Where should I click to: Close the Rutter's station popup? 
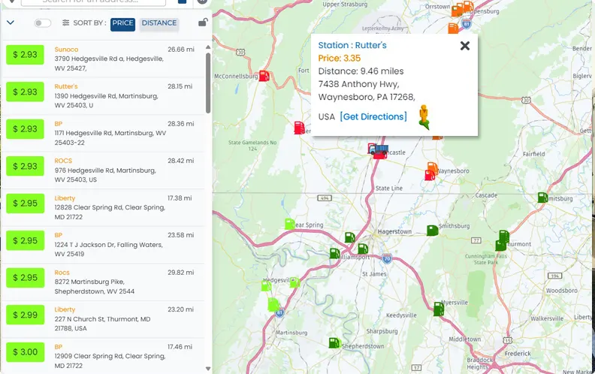(x=464, y=46)
